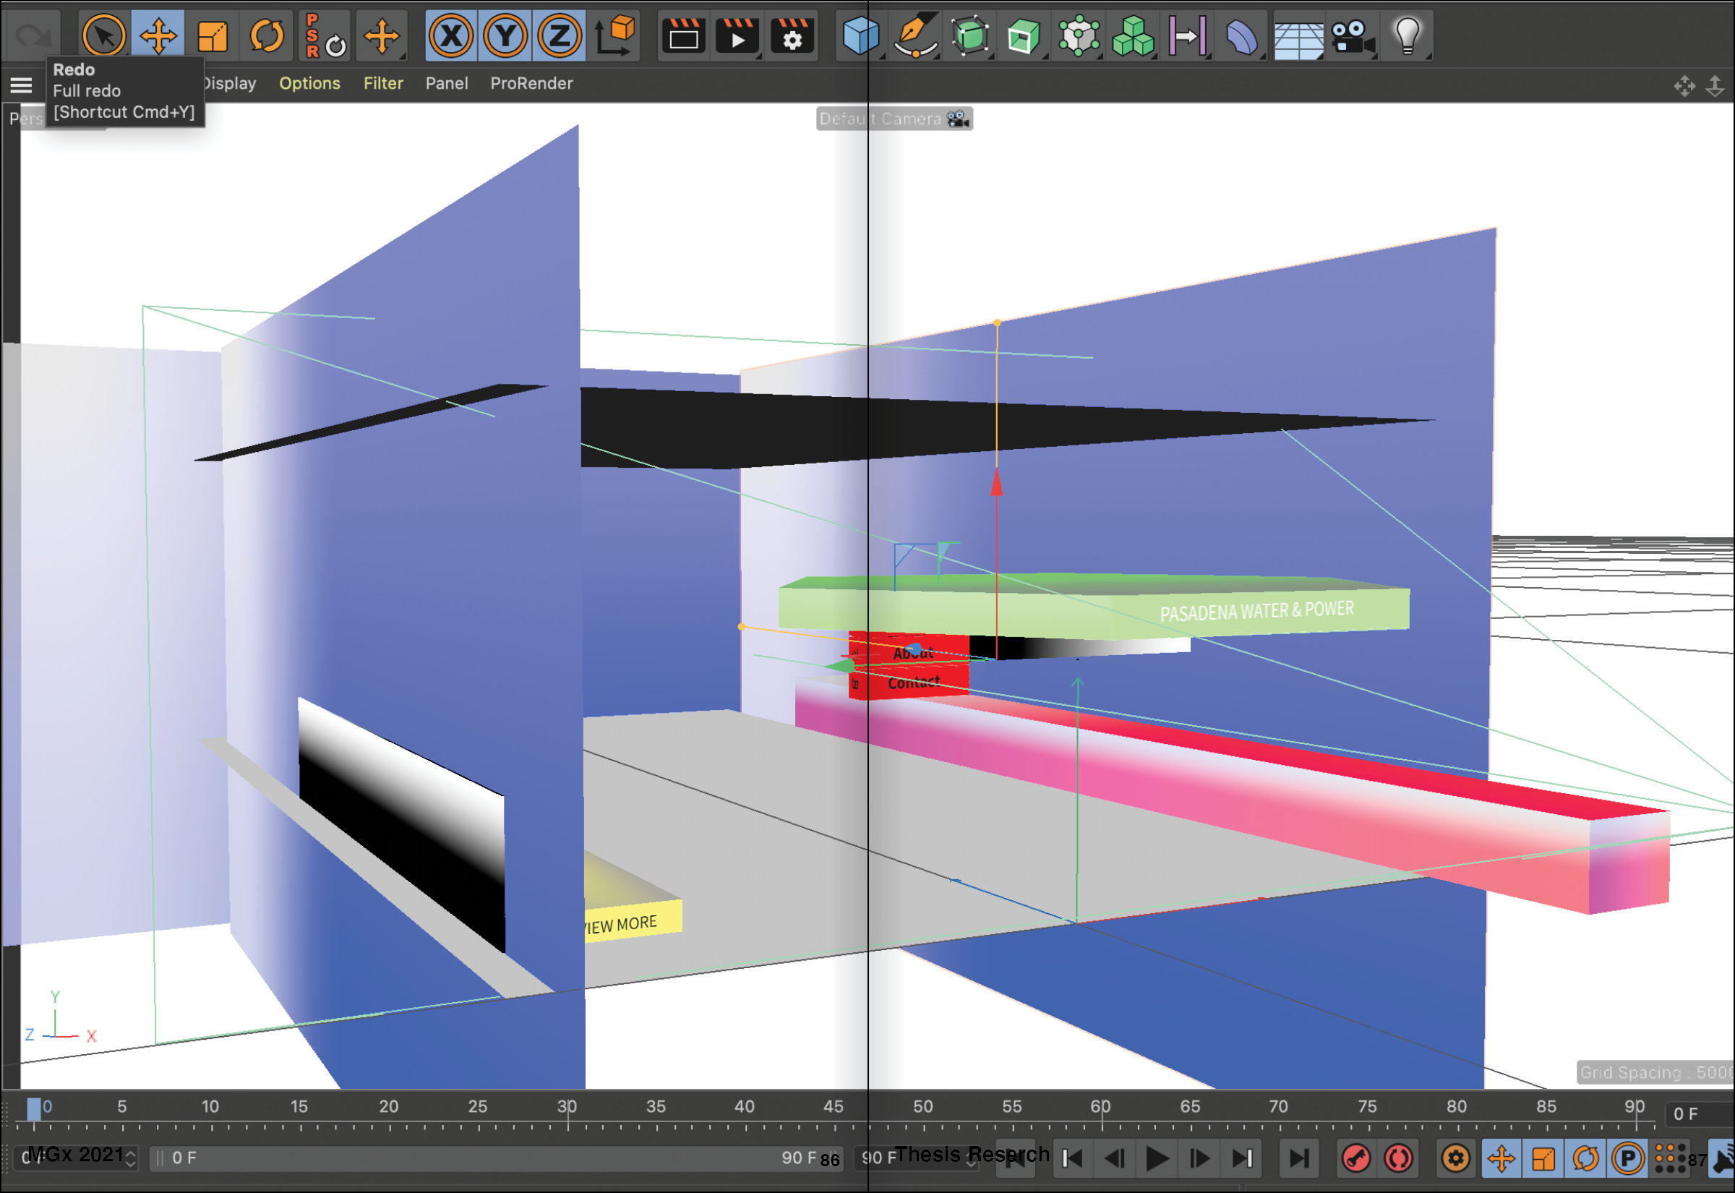Open Edit Render Settings gear clapperboard
Screen dimensions: 1735x1193
tap(792, 35)
